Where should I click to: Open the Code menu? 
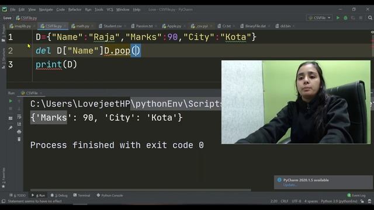pyautogui.click(x=60, y=9)
